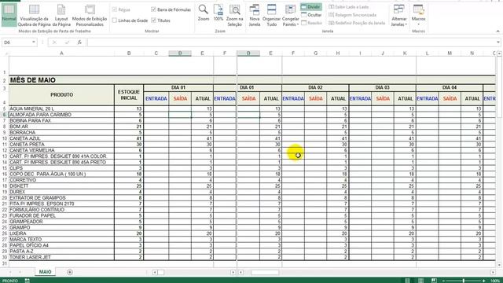This screenshot has width=503, height=283.
Task: Set zoom to 100% via ribbon
Action: [218, 13]
